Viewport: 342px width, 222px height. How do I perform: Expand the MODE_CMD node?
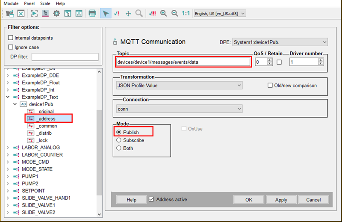click(8, 162)
